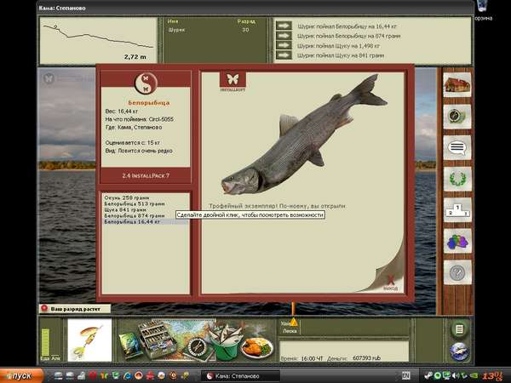Open the house base icon in sidebar
The width and height of the screenshot is (511, 383).
457,84
